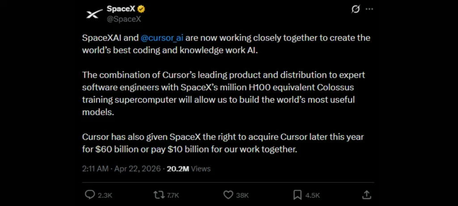
Task: Open the SpaceX display name profile link
Action: click(x=118, y=9)
